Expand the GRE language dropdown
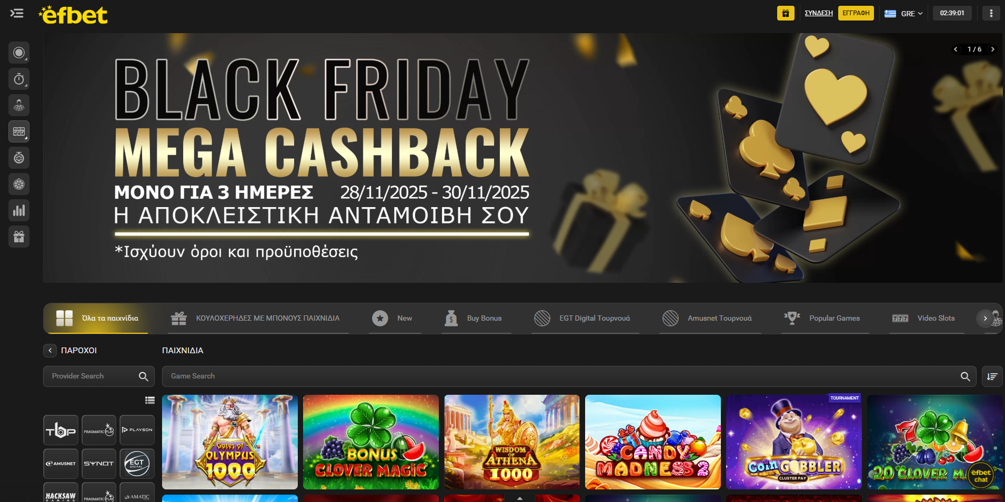The width and height of the screenshot is (1005, 502). (x=904, y=13)
